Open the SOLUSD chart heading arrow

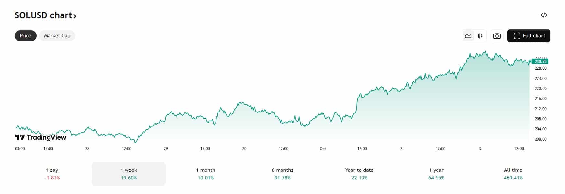[x=75, y=16]
